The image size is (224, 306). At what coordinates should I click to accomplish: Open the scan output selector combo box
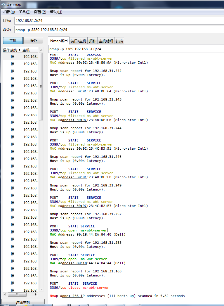coord(136,49)
